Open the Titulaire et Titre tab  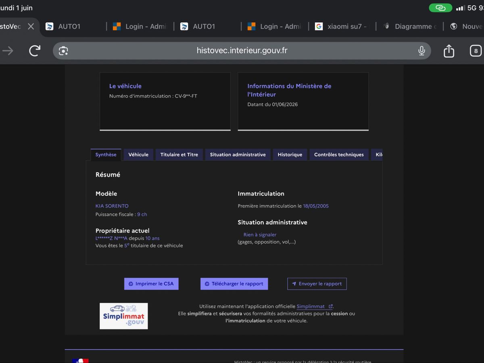click(x=179, y=155)
